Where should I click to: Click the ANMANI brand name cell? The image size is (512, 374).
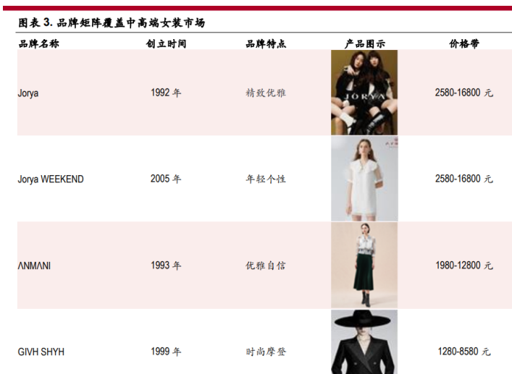[x=34, y=265]
